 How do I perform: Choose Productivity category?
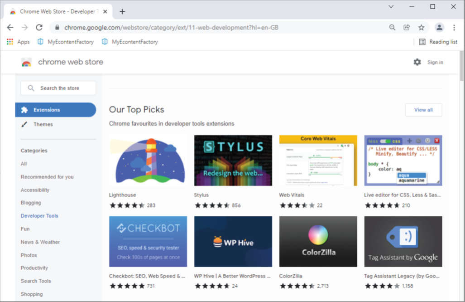pyautogui.click(x=34, y=268)
